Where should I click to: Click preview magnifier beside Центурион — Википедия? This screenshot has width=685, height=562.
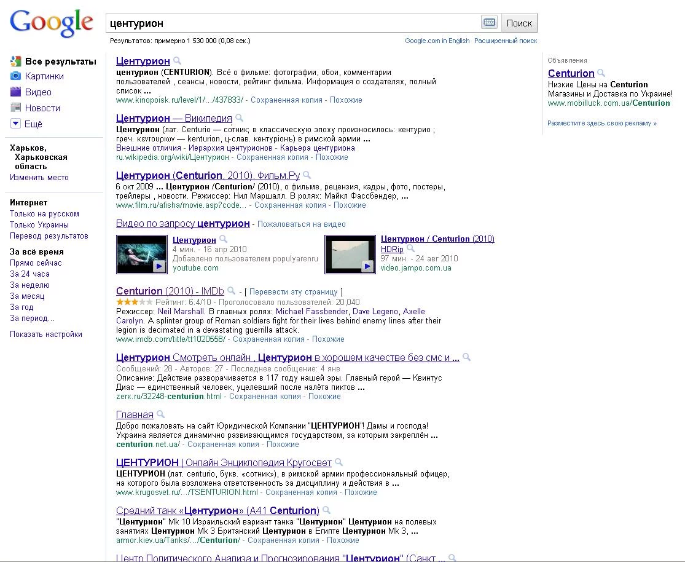[x=239, y=117]
